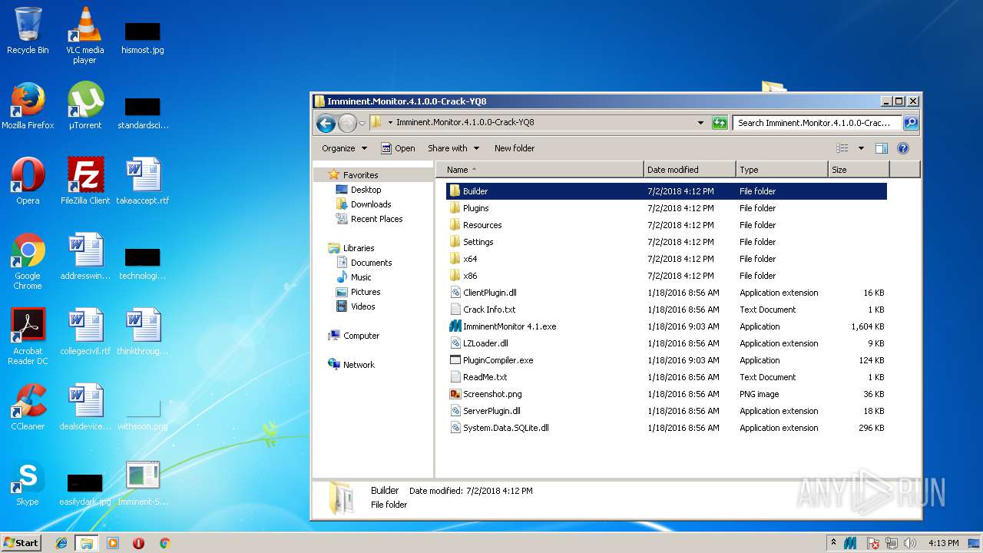Select the Plugins folder row
The image size is (983, 553).
point(667,208)
